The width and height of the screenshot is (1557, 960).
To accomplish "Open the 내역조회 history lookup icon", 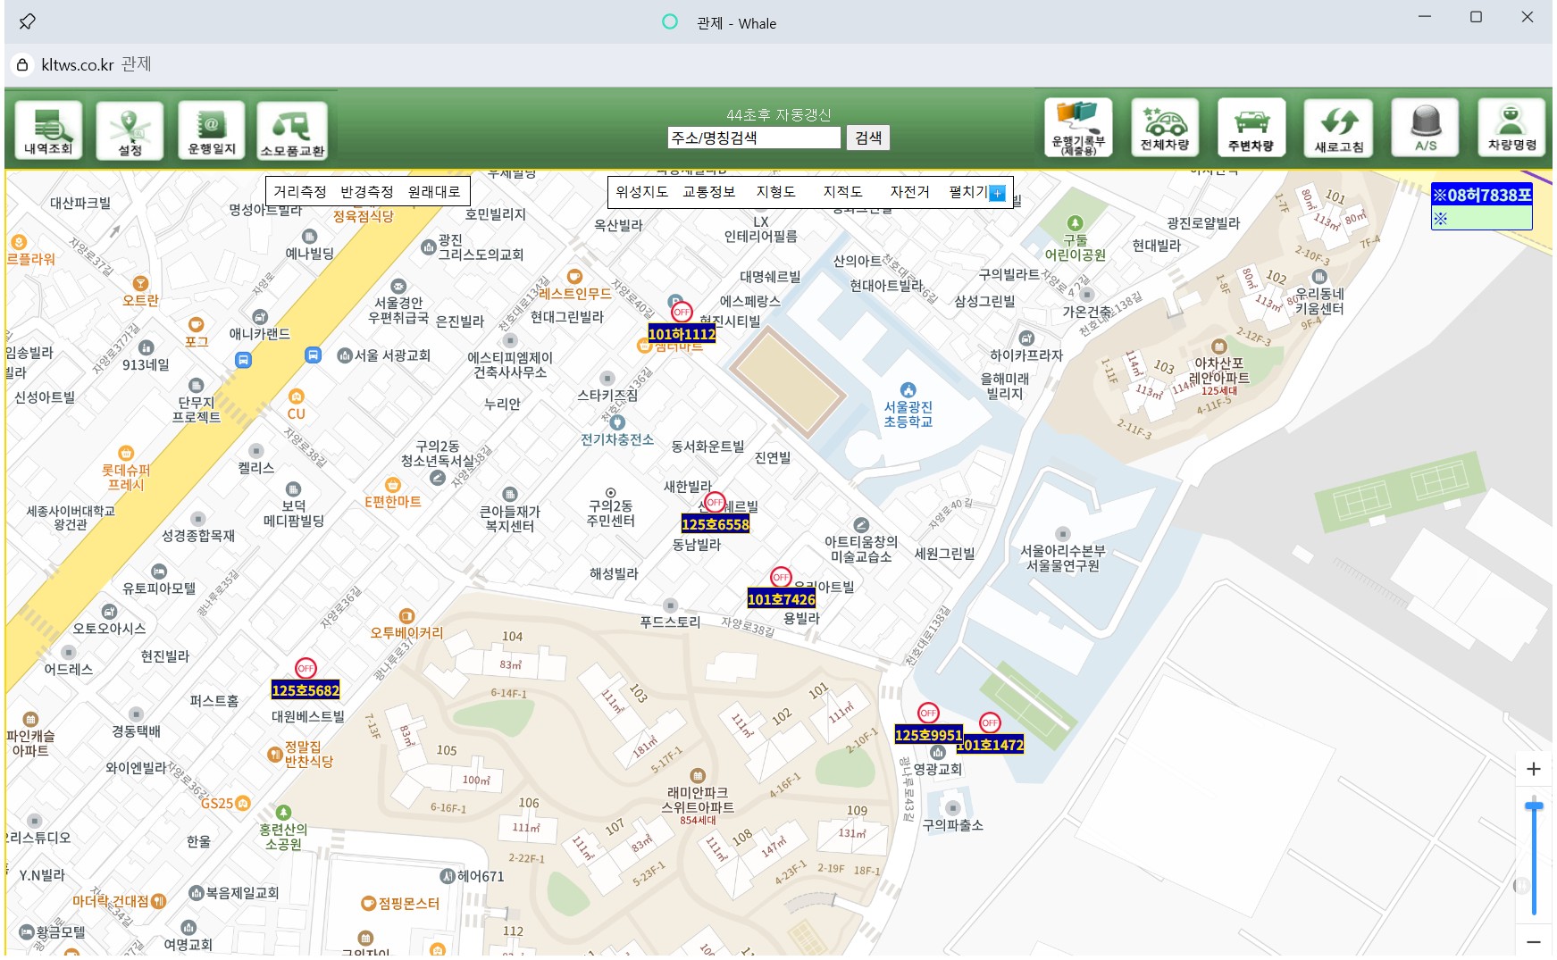I will (48, 130).
